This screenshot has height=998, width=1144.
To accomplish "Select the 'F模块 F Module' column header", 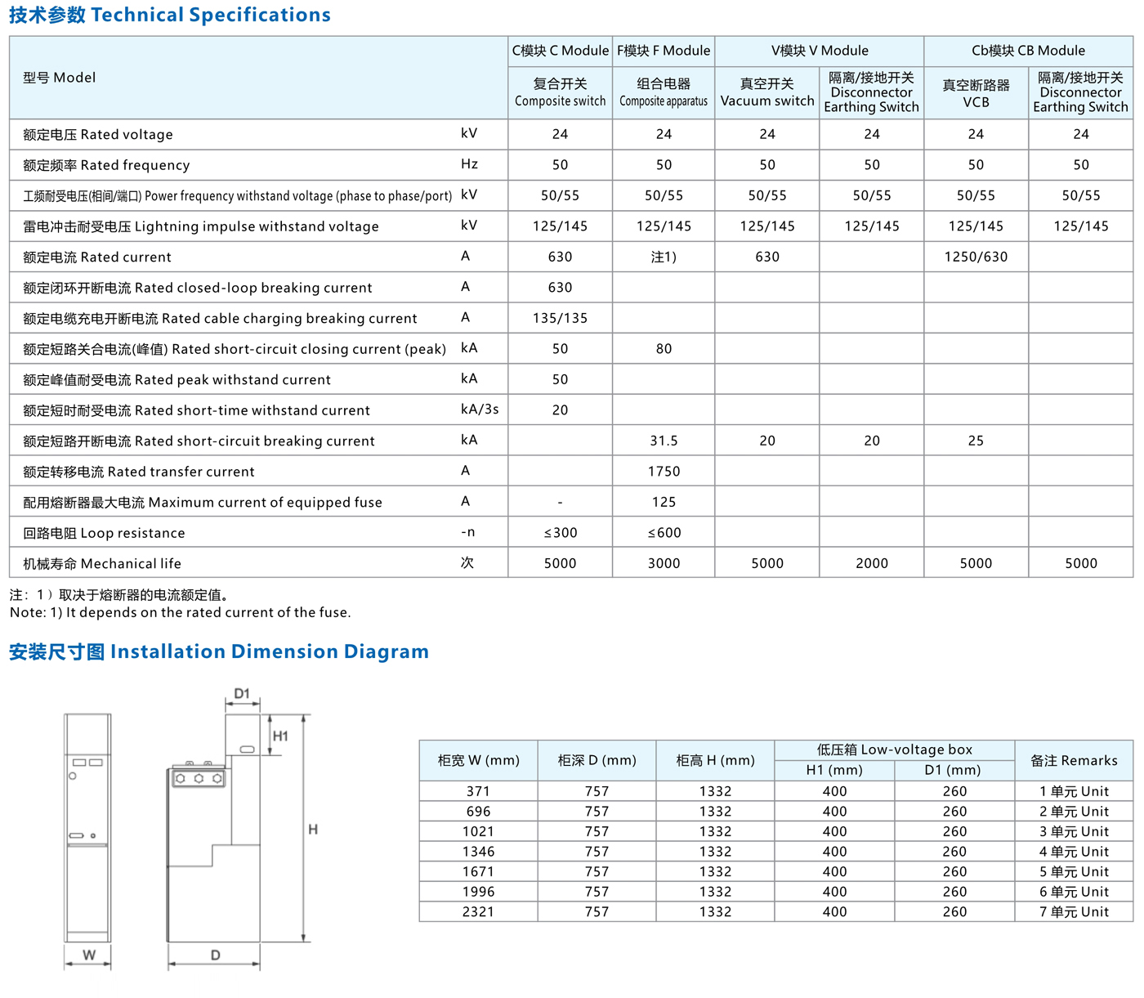I will (664, 51).
